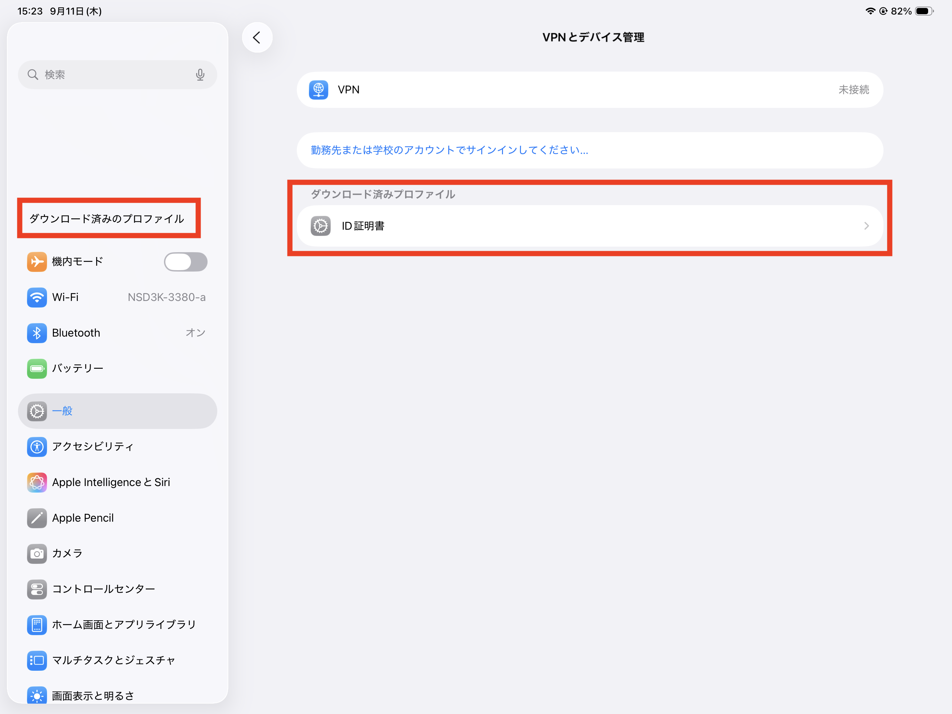Open ホーム画面とアプリライブラリ settings
Screen dimensions: 952x714
pos(123,624)
